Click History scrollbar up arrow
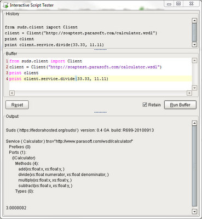 pos(194,20)
